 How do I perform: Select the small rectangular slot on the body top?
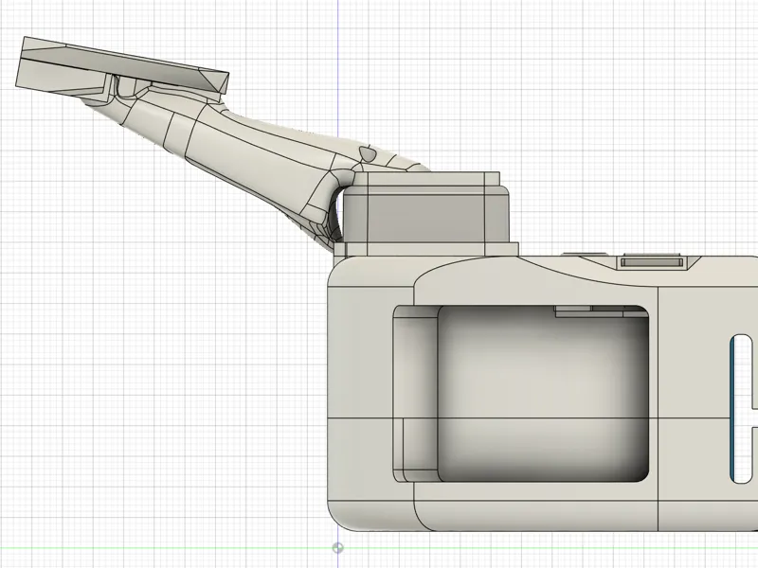click(x=652, y=262)
